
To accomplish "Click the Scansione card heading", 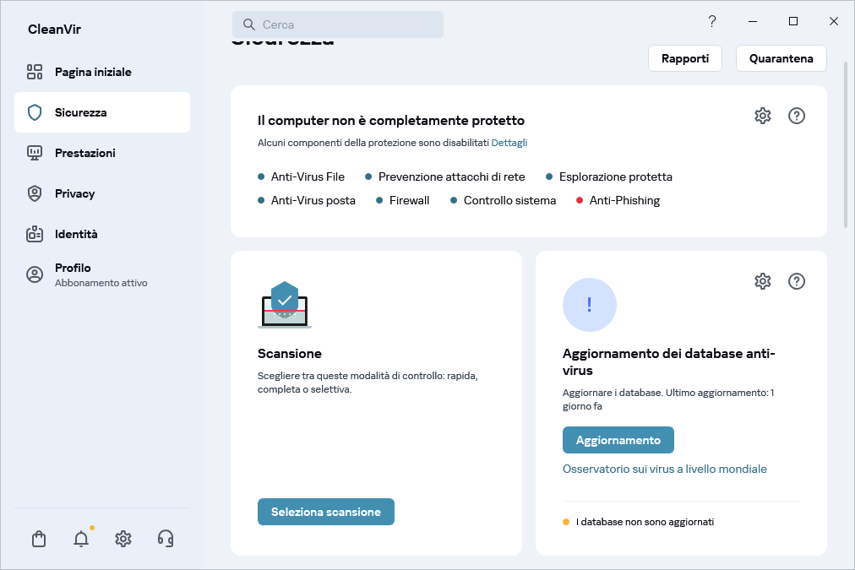I will click(290, 354).
